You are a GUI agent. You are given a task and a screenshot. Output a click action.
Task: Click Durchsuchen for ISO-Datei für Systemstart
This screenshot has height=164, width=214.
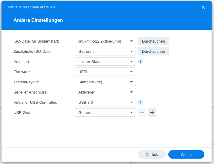(153, 41)
